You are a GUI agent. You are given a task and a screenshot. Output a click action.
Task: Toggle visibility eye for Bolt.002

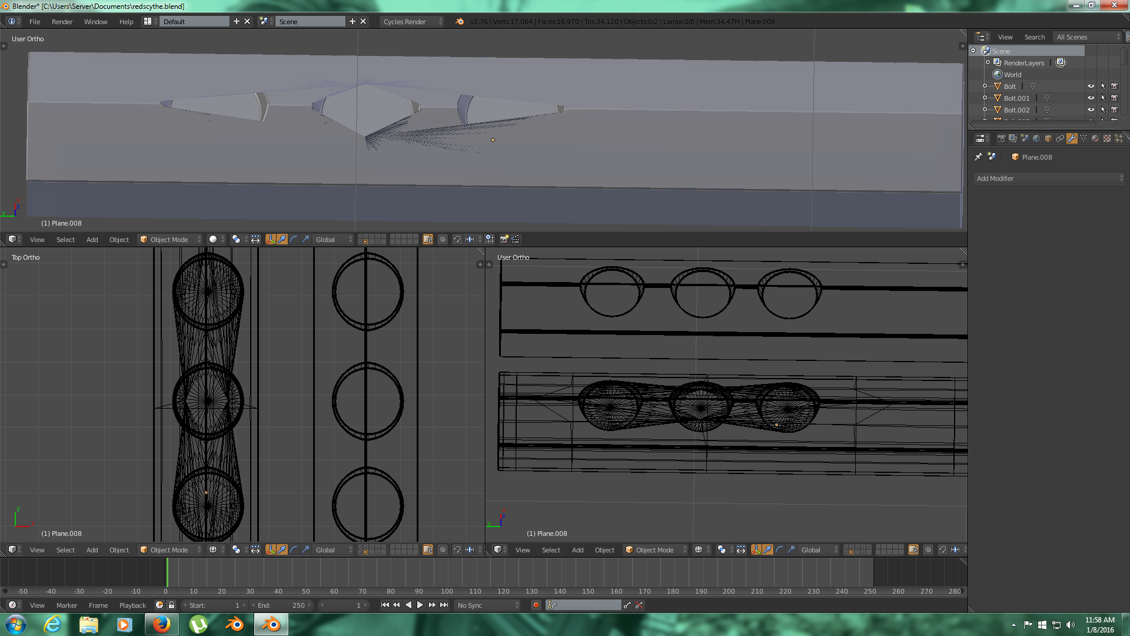1091,110
